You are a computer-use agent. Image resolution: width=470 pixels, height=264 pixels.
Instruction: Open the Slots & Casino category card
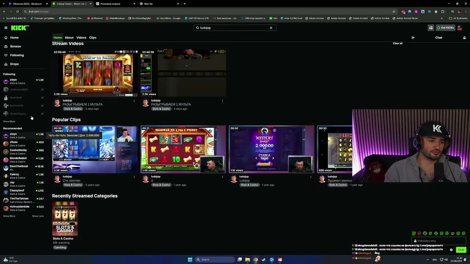(65, 219)
